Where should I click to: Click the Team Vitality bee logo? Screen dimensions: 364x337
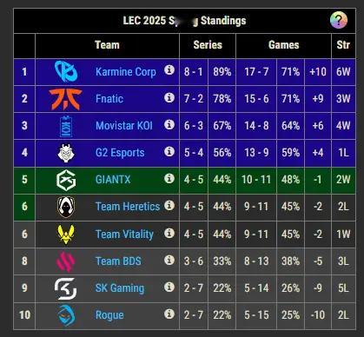pos(66,234)
